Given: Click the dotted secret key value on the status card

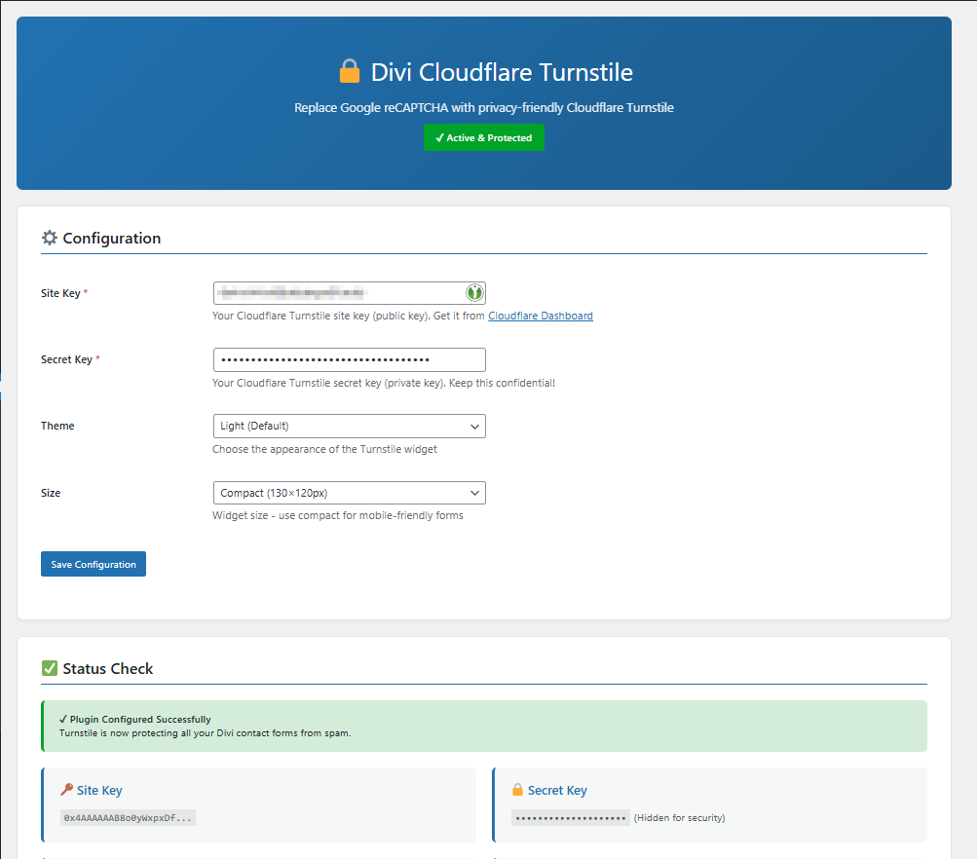Looking at the screenshot, I should (x=570, y=818).
